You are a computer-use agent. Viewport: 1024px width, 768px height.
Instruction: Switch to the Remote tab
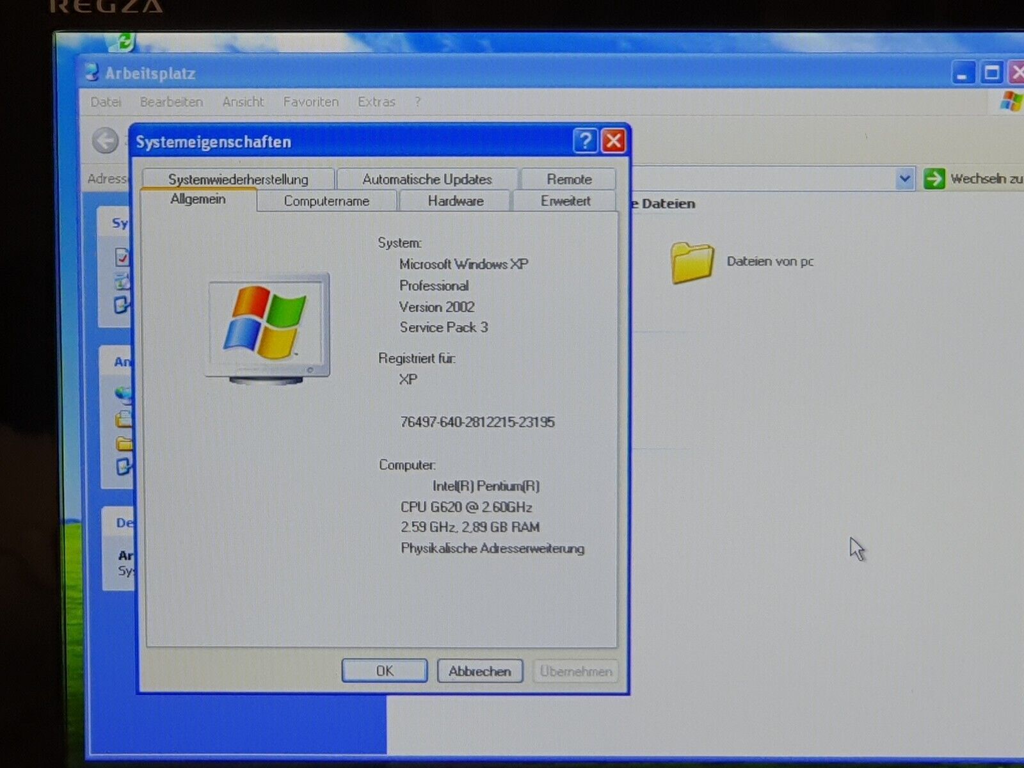point(569,179)
